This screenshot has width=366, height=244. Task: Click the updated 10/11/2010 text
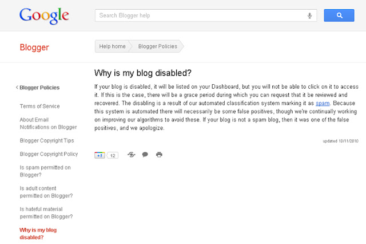341,141
